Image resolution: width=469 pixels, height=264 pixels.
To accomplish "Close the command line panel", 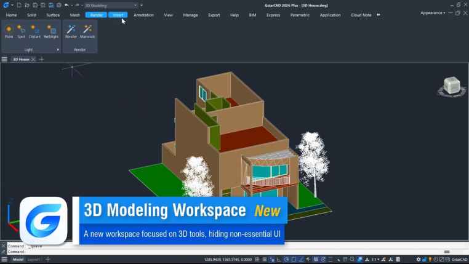I will [x=3, y=246].
